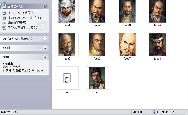This screenshot has height=115, width=188.
Task: Open オンラインでプリントを注文する link
Action: tap(25, 18)
